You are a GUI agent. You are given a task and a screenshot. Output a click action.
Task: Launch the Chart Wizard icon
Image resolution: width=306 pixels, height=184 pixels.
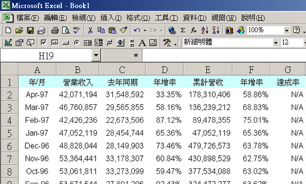[229, 30]
